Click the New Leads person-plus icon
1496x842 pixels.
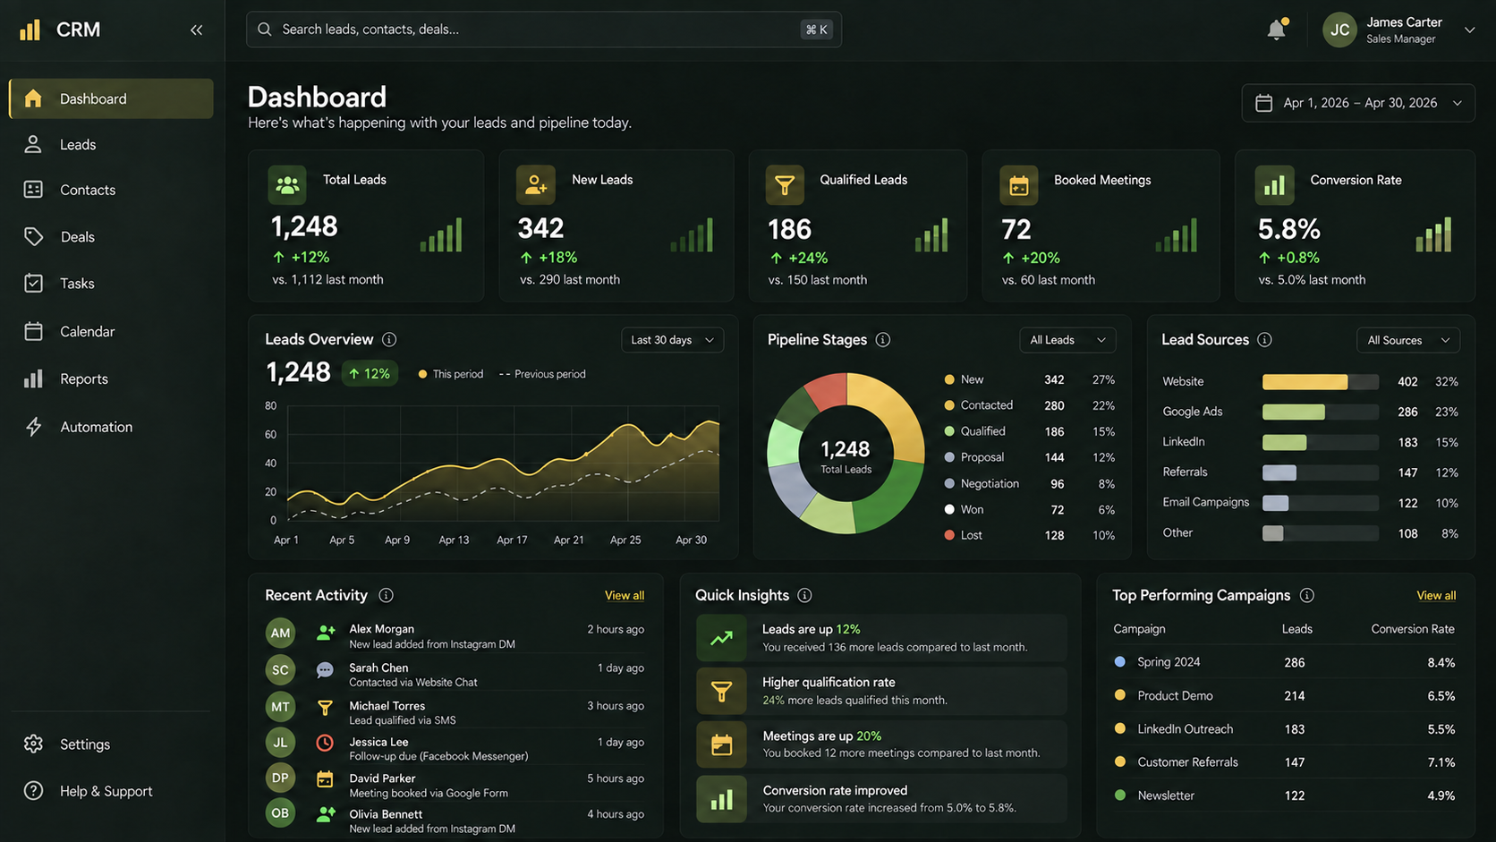click(x=535, y=185)
